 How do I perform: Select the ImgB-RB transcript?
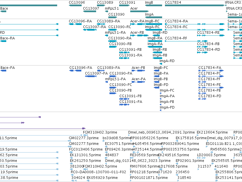point(160,50)
